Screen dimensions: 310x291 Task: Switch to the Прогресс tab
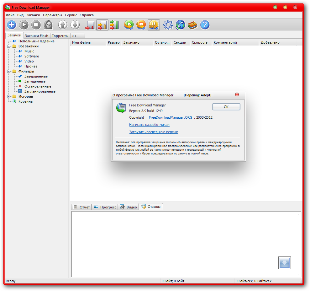tap(105, 207)
